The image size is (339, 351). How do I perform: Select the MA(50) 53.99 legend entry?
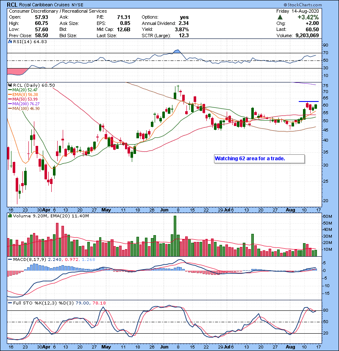(23, 99)
